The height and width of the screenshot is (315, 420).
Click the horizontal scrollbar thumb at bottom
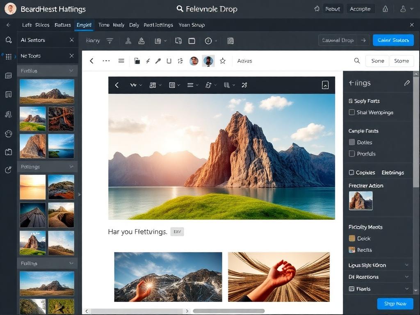[x=229, y=311]
